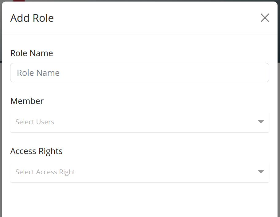Click the chevron next to Select Users
Viewport: 280px width, 217px height.
pos(260,122)
